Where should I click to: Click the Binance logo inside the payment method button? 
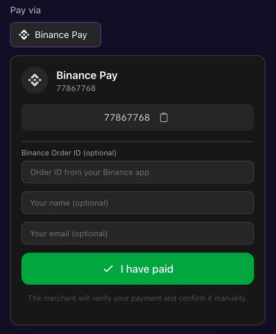24,35
